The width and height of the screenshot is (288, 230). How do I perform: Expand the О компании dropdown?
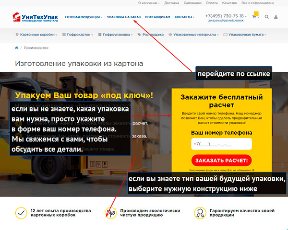point(159,3)
